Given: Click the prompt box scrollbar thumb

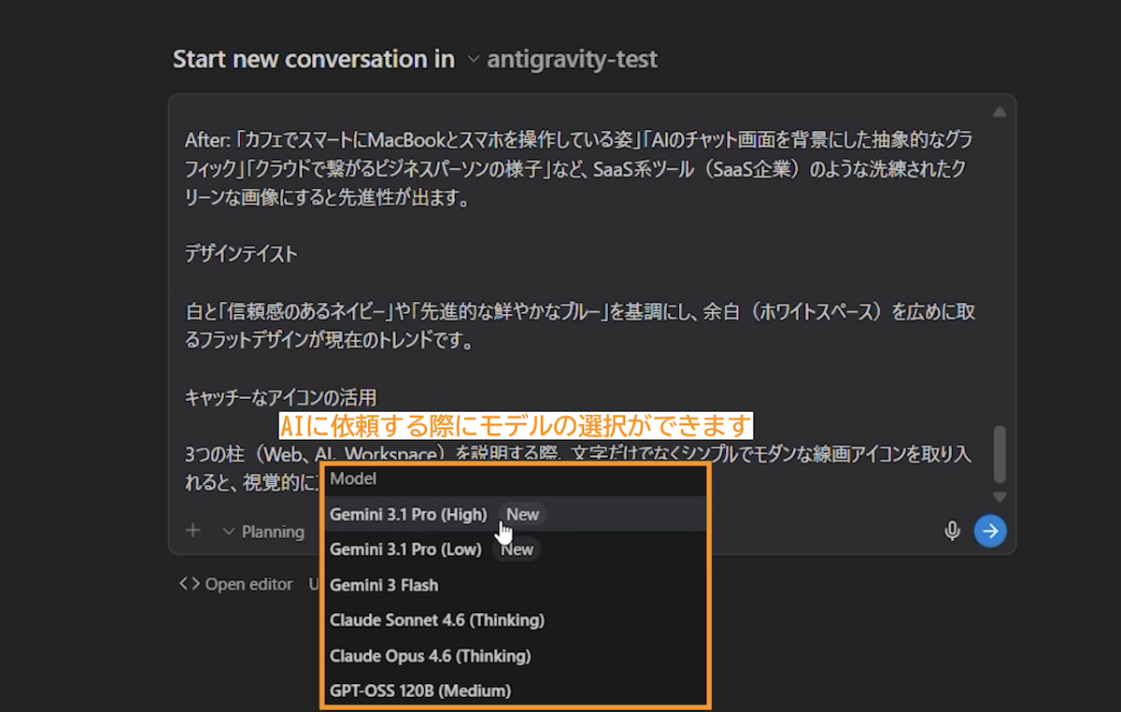Looking at the screenshot, I should pyautogui.click(x=1000, y=452).
